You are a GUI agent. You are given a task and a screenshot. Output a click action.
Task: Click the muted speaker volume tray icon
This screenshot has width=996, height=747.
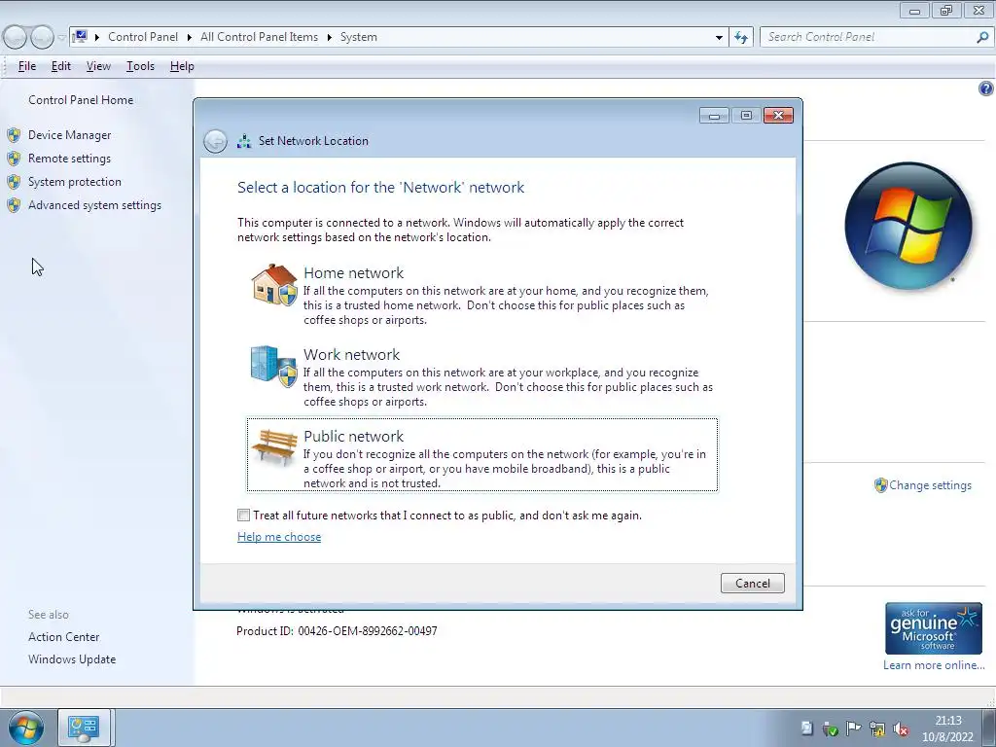pos(900,729)
